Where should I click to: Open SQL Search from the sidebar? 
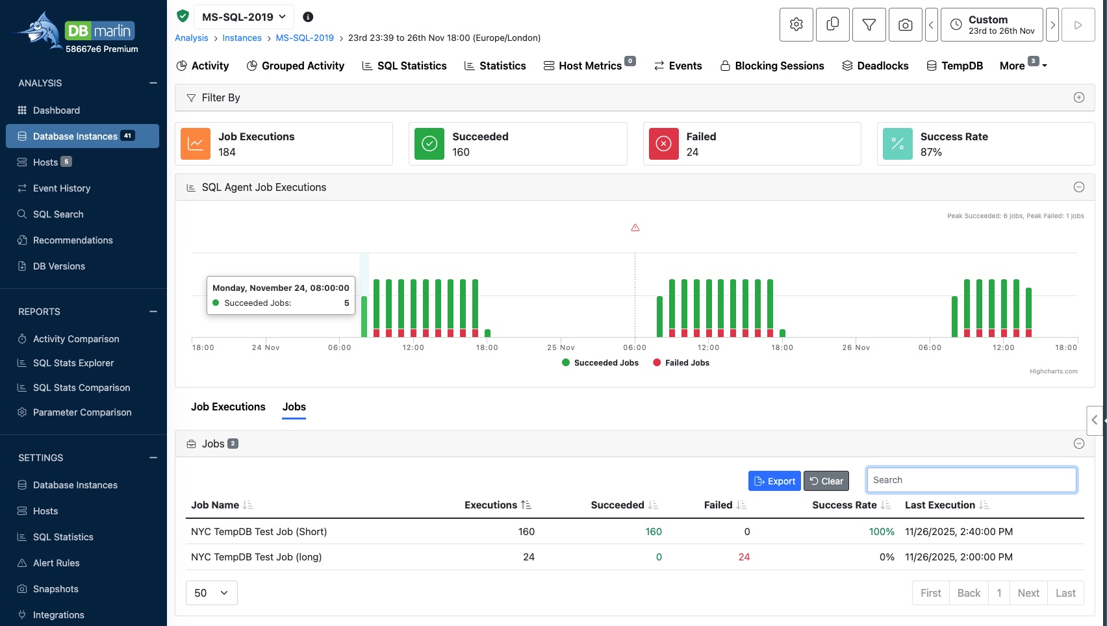[x=58, y=214]
